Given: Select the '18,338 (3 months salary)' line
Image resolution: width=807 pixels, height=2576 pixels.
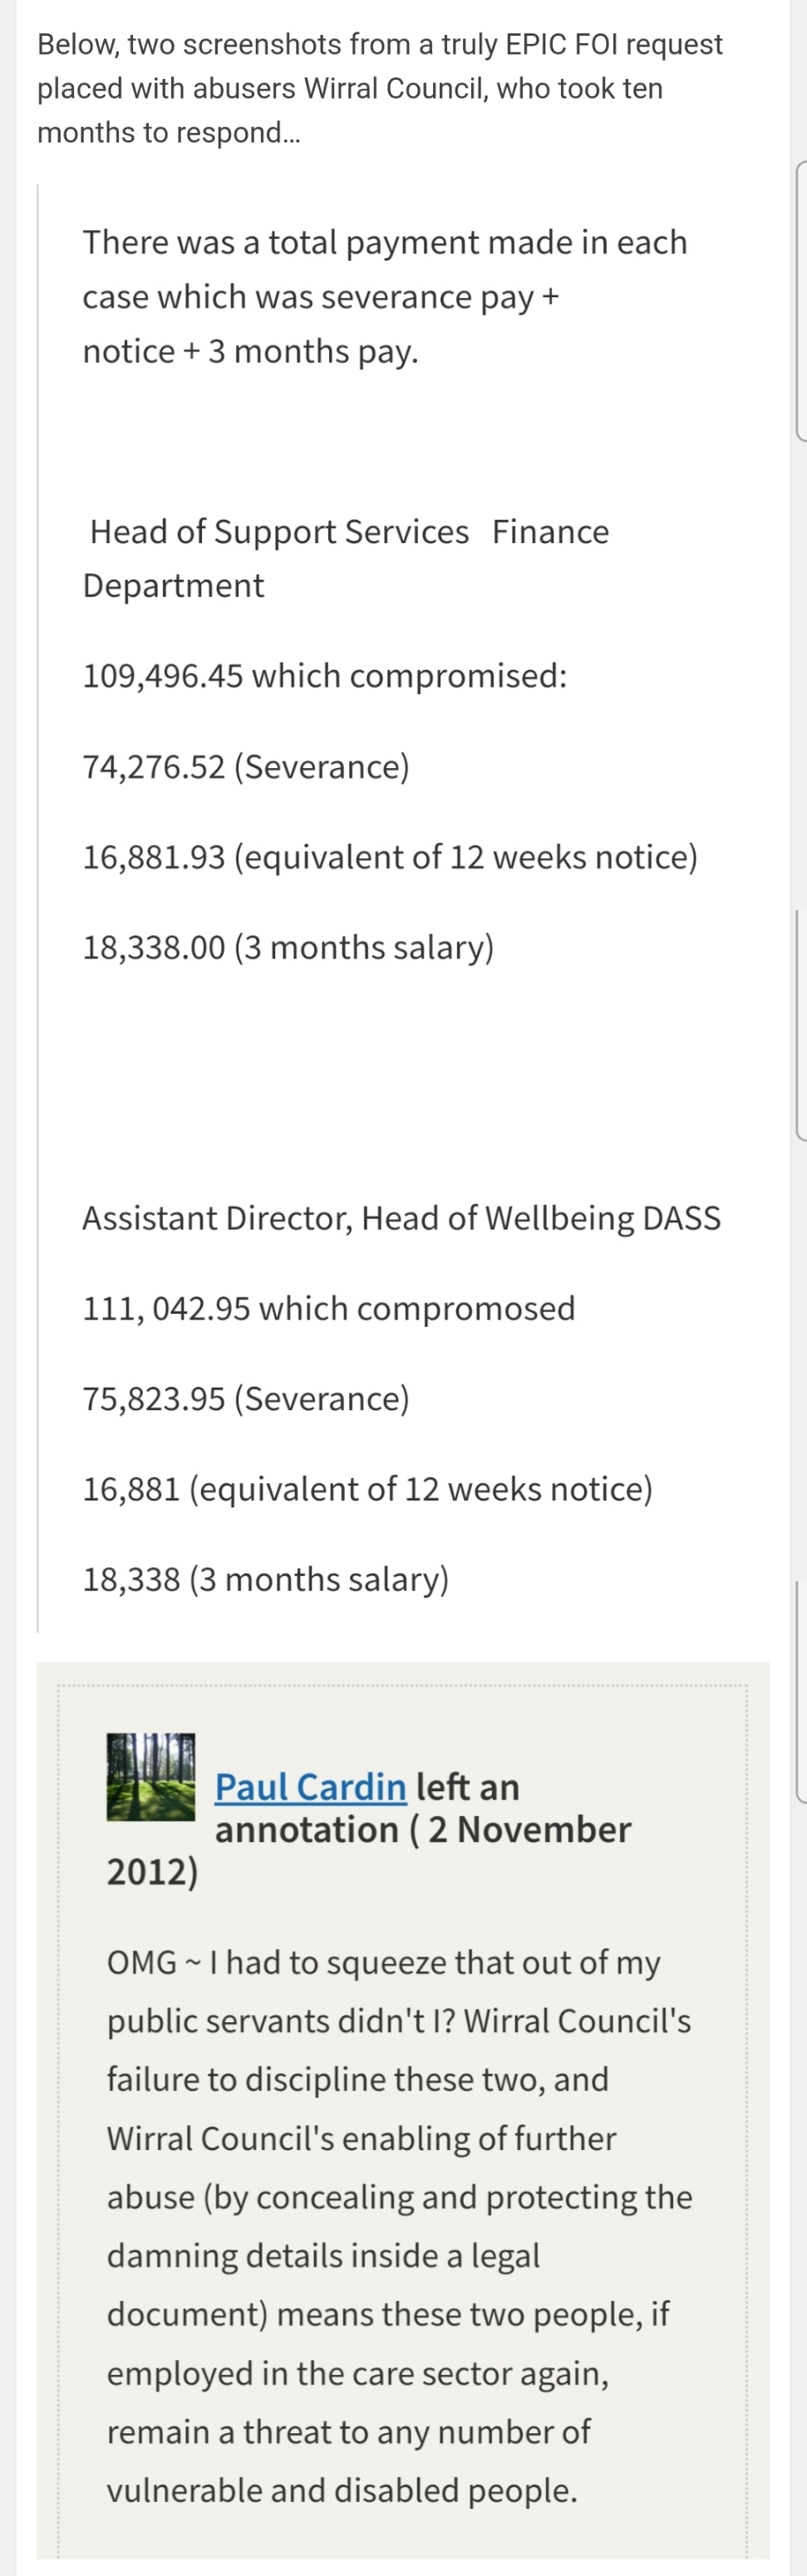Looking at the screenshot, I should click(x=265, y=1579).
